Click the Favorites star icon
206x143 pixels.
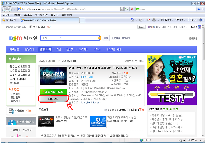pos(4,20)
